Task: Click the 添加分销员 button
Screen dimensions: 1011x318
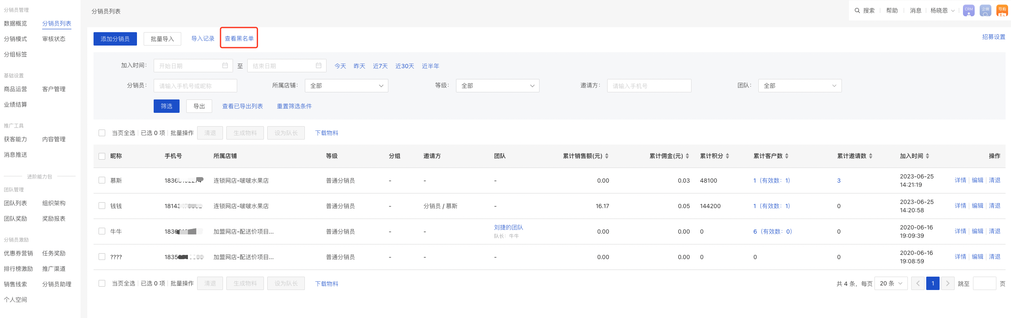Action: (115, 39)
